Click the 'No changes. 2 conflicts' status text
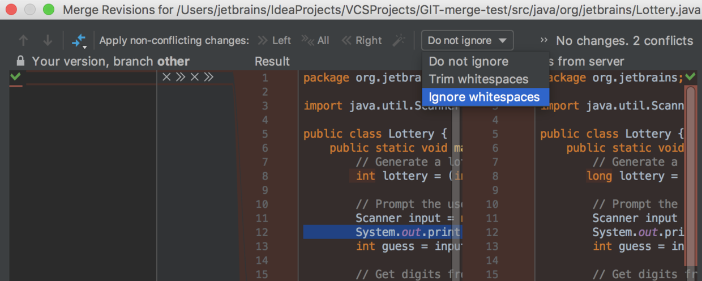The width and height of the screenshot is (702, 281). [x=624, y=41]
